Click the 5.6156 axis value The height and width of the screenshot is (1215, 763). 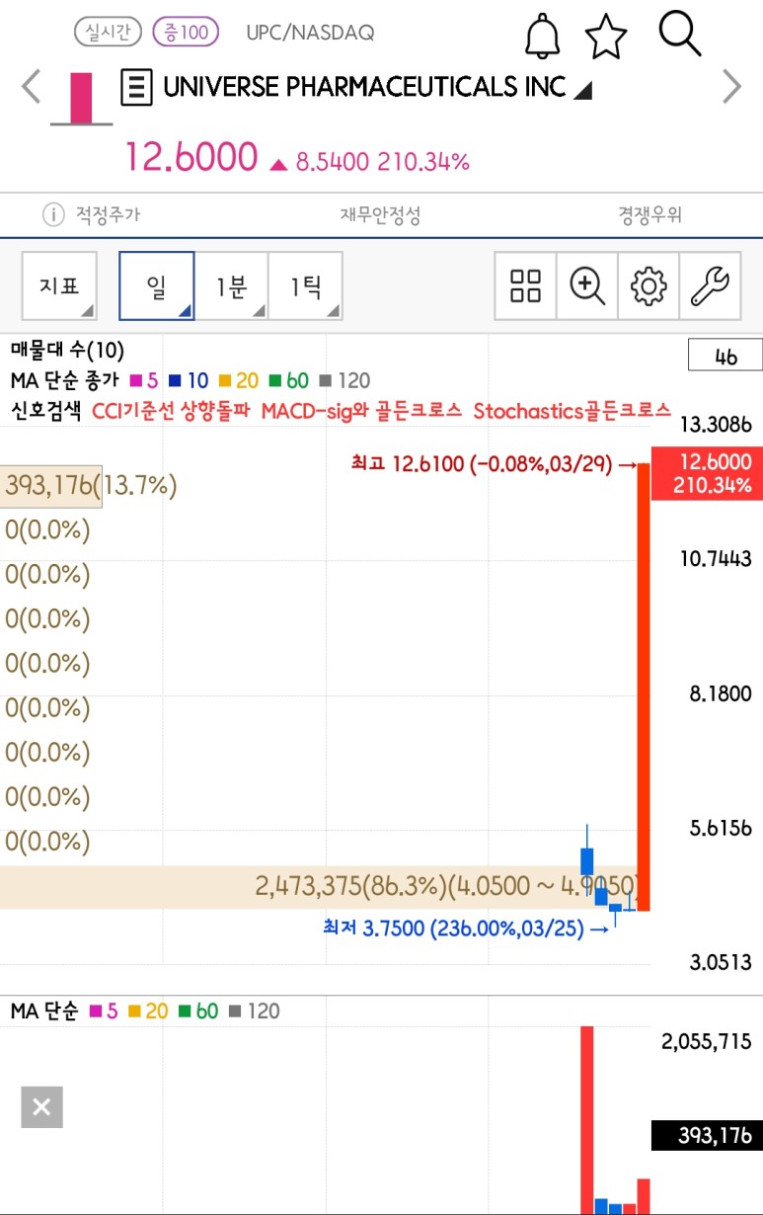721,828
